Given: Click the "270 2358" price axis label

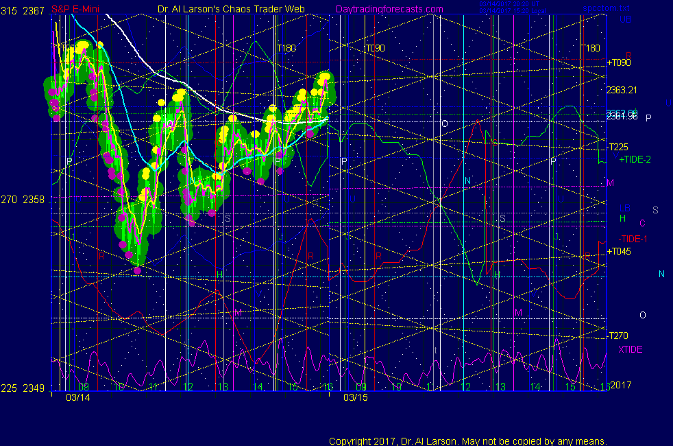Looking at the screenshot, I should coord(23,200).
